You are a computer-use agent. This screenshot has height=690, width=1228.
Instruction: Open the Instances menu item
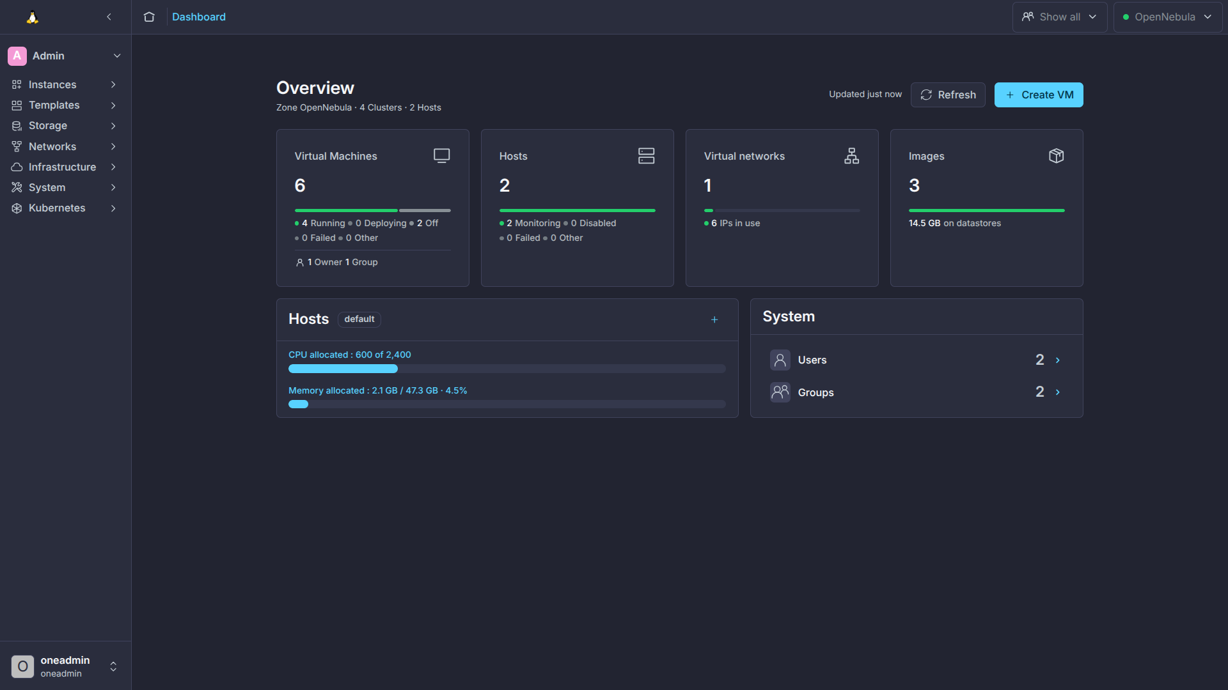[65, 85]
